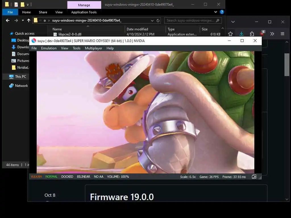Bookmark this page with browser star icon
291x218 pixels.
tap(230, 34)
